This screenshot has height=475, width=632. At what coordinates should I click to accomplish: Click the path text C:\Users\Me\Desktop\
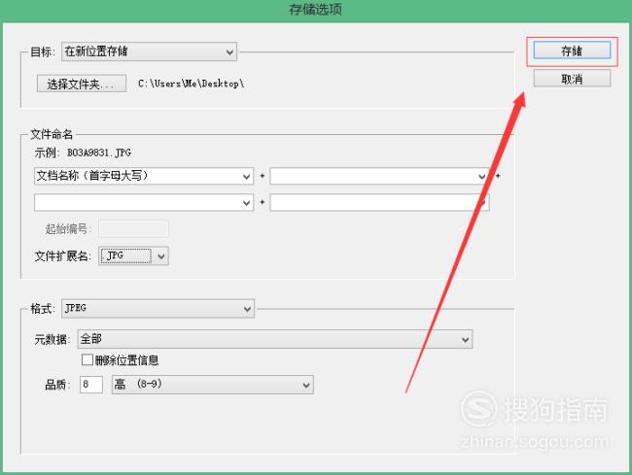[191, 84]
